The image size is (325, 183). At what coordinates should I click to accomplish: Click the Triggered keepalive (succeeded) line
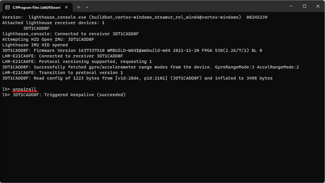[x=64, y=95]
